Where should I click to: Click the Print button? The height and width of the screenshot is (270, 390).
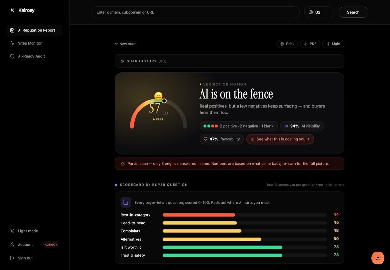click(287, 44)
